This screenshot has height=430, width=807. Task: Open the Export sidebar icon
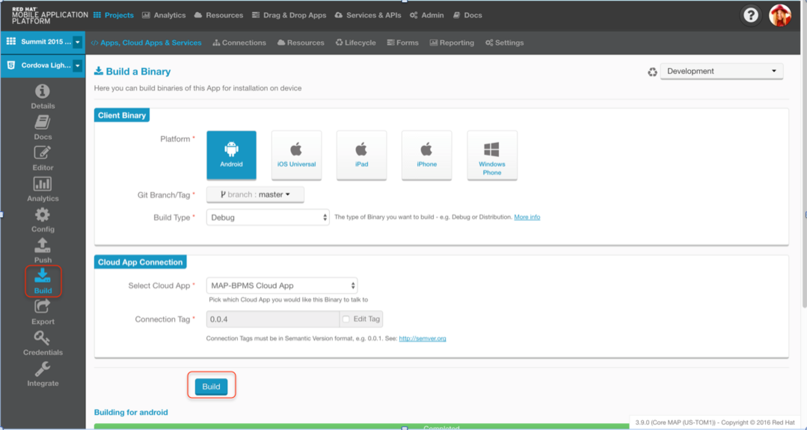[42, 312]
